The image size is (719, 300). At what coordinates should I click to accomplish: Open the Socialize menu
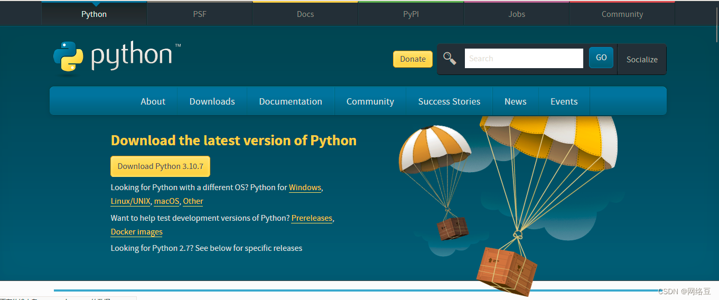pos(642,60)
